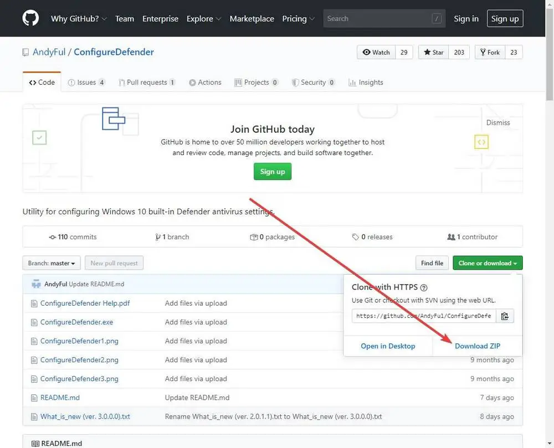Open the GitHub Octocat logo home link

coord(30,18)
